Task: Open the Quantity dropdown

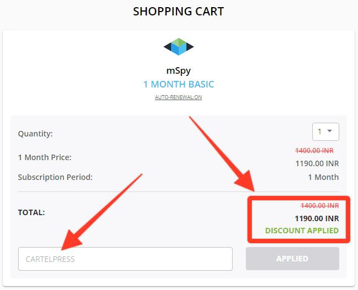Action: tap(326, 132)
